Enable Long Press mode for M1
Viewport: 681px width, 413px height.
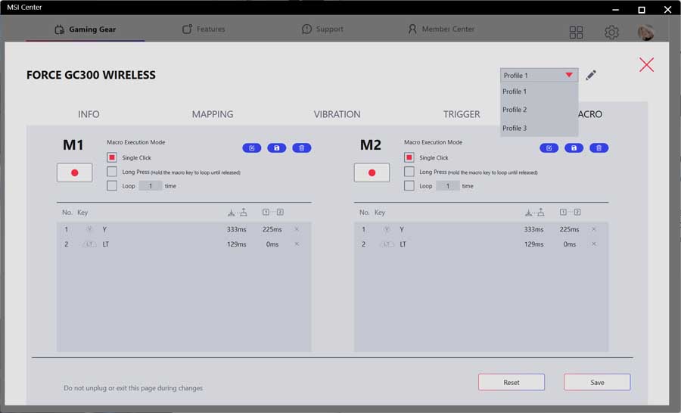click(112, 172)
